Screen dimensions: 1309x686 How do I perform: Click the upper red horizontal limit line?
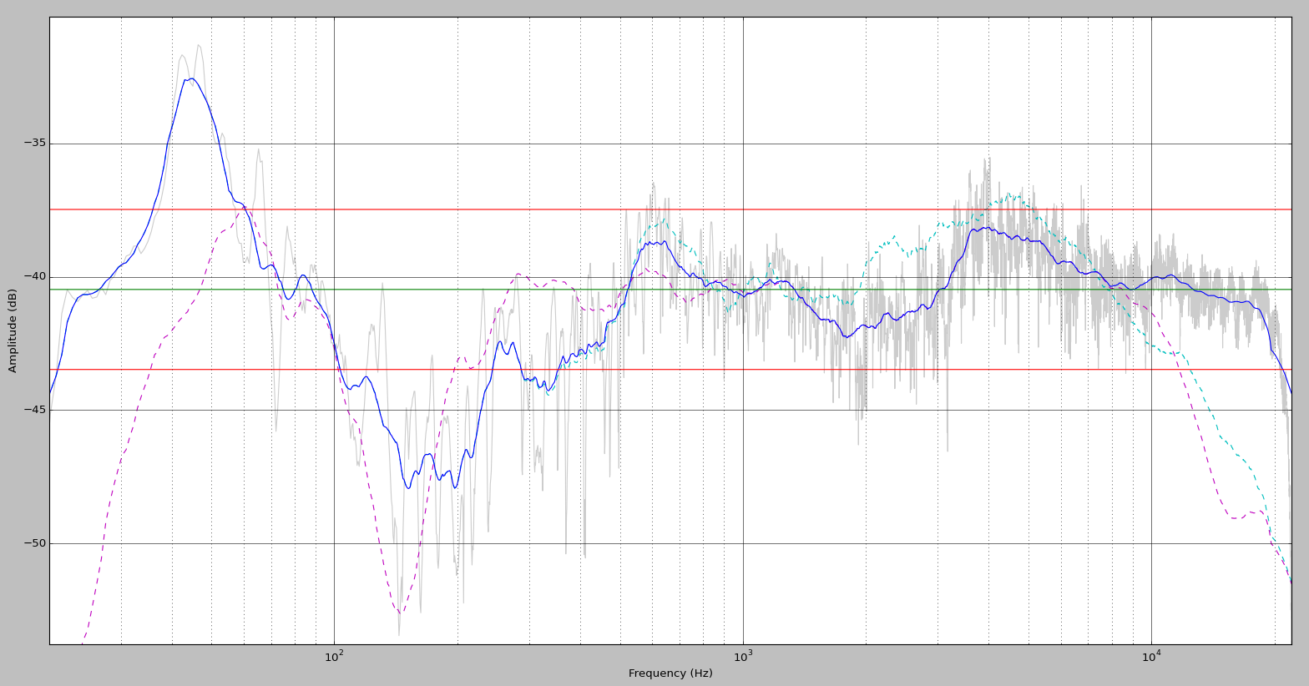pyautogui.click(x=670, y=209)
